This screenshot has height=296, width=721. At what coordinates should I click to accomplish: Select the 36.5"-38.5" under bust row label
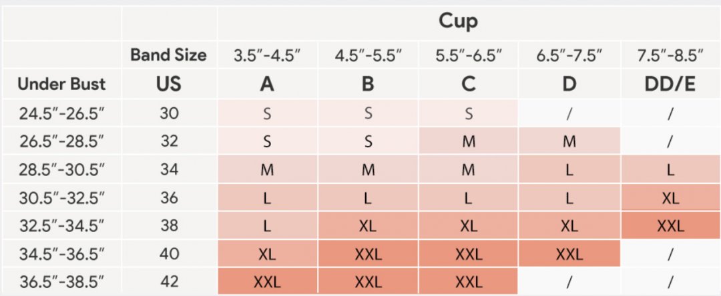[x=61, y=282]
